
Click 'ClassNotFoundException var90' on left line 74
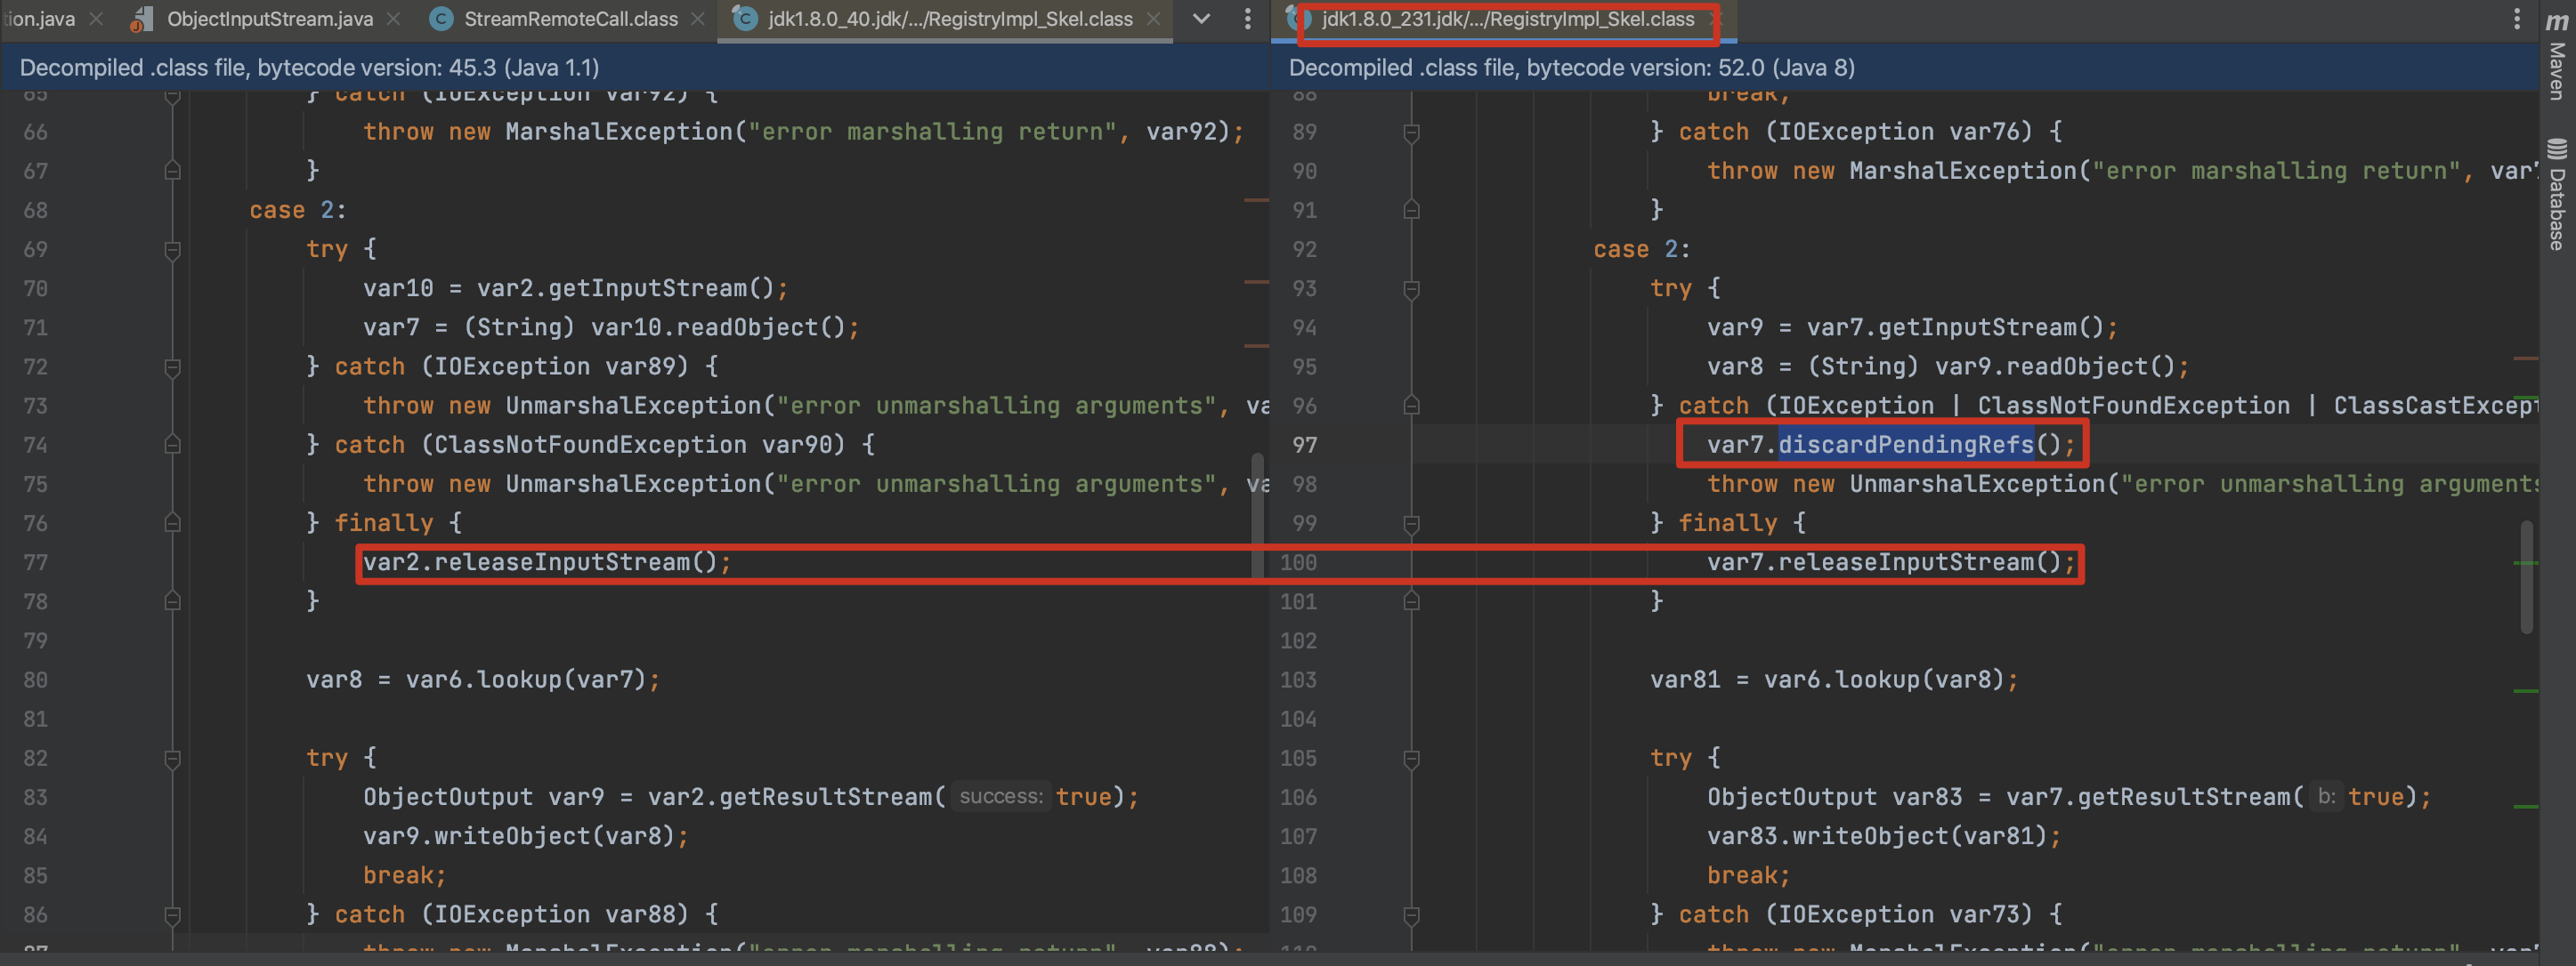pyautogui.click(x=640, y=446)
